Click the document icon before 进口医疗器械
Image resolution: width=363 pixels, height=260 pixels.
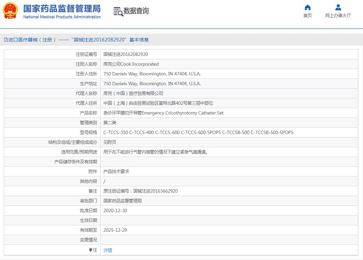(6, 40)
